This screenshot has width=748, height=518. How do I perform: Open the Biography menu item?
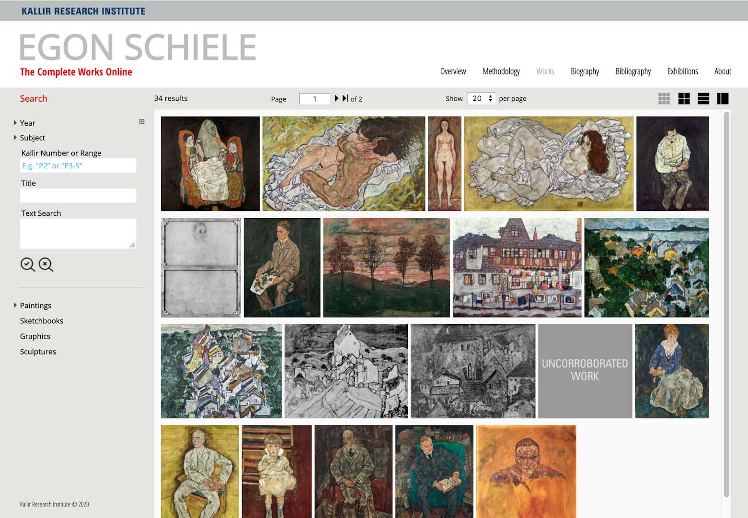click(585, 71)
